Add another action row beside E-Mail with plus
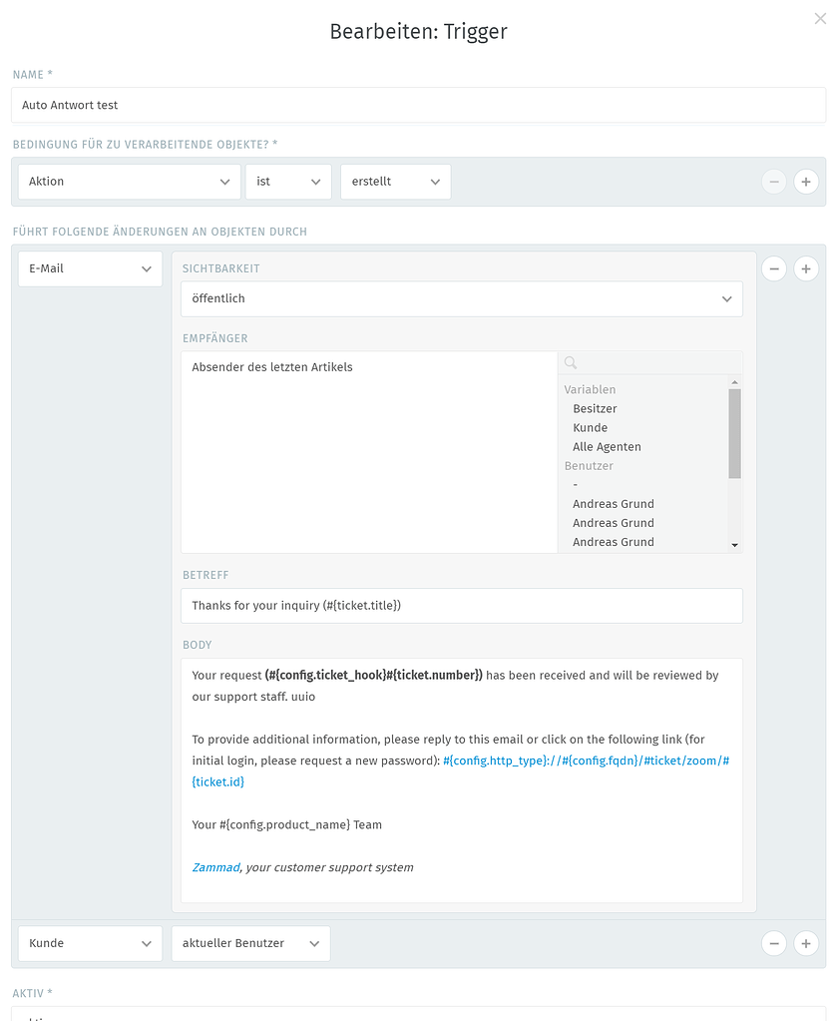This screenshot has width=839, height=1021. click(806, 268)
